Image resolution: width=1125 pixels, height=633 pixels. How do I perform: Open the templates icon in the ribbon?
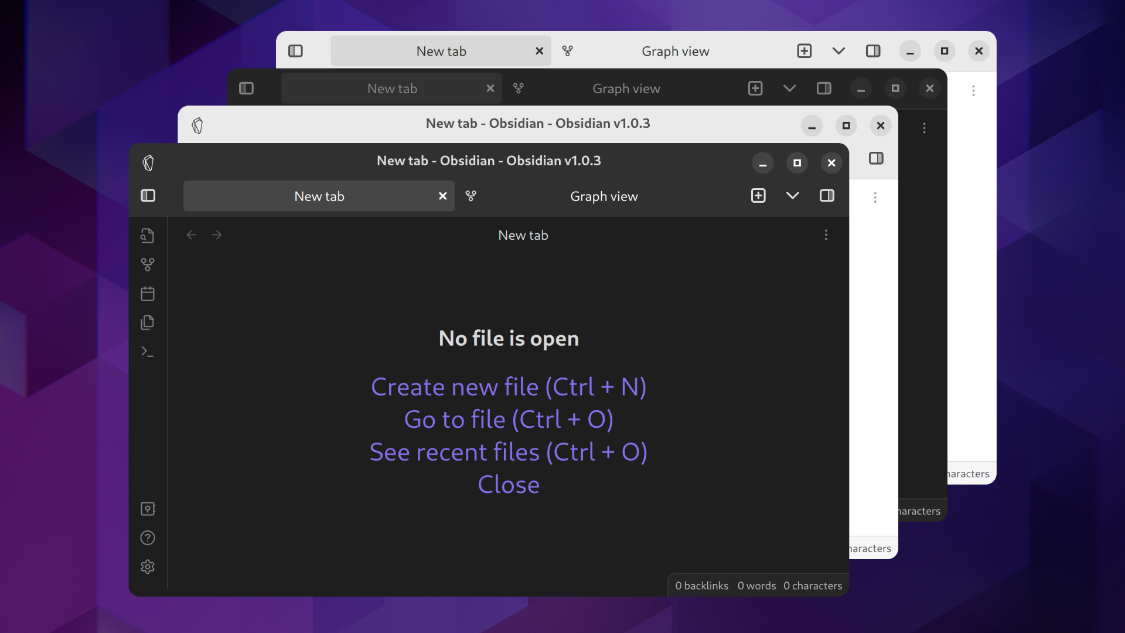(x=147, y=322)
